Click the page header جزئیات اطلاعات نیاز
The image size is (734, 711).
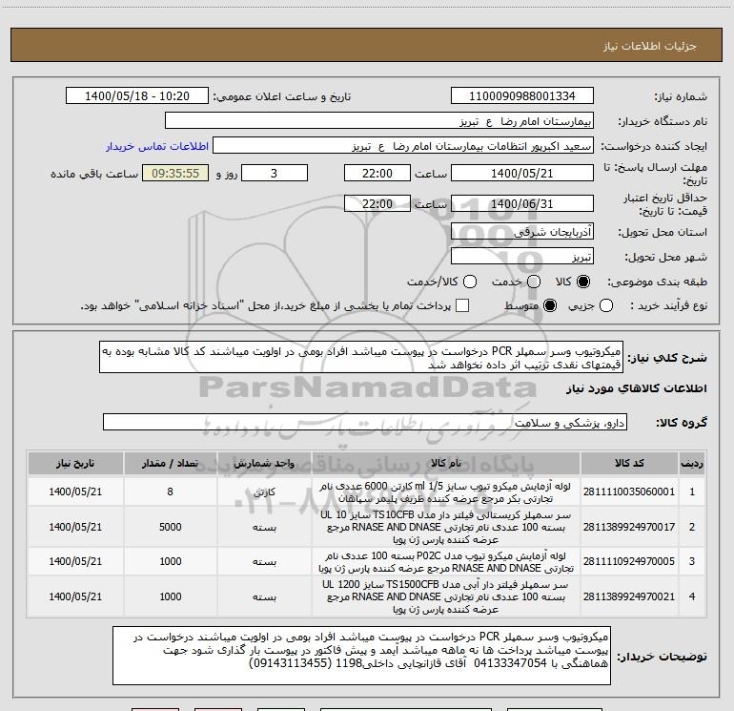click(650, 46)
